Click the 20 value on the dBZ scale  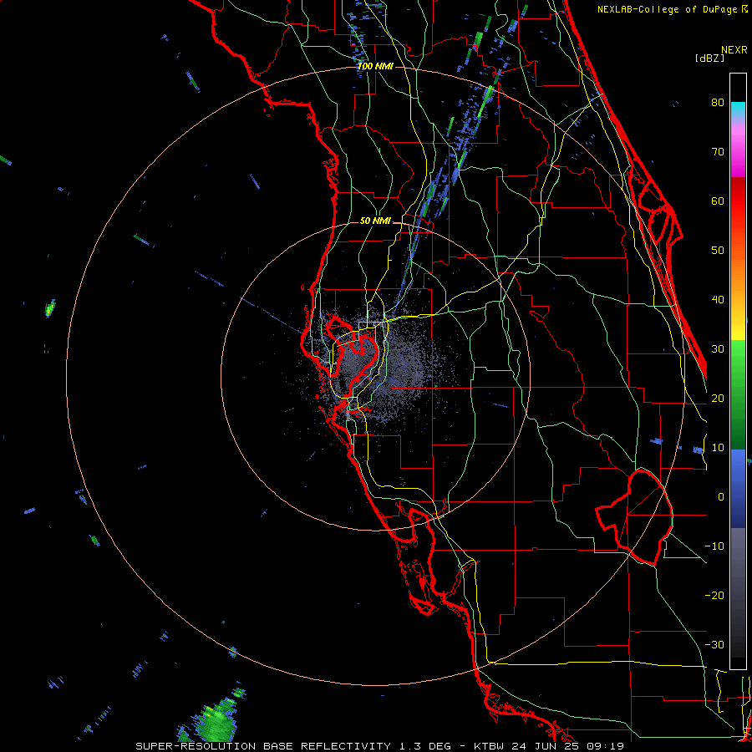click(718, 399)
